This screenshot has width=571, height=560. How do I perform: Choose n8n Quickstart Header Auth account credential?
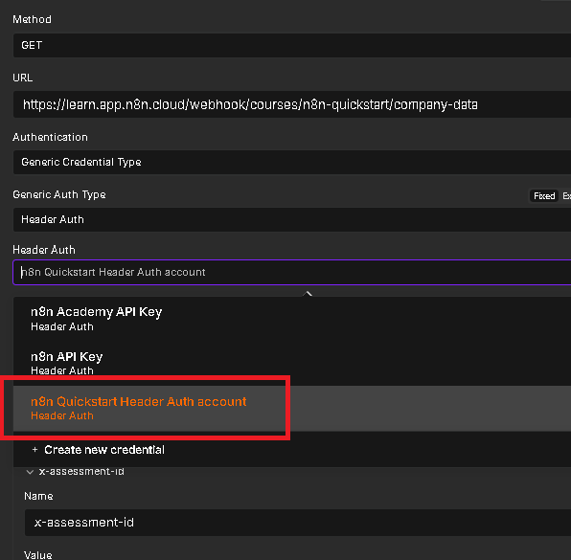click(292, 408)
